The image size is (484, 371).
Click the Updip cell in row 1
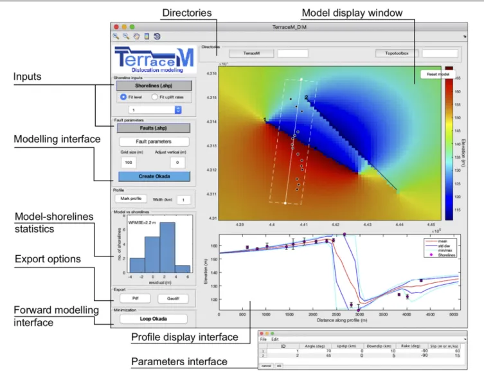point(347,351)
